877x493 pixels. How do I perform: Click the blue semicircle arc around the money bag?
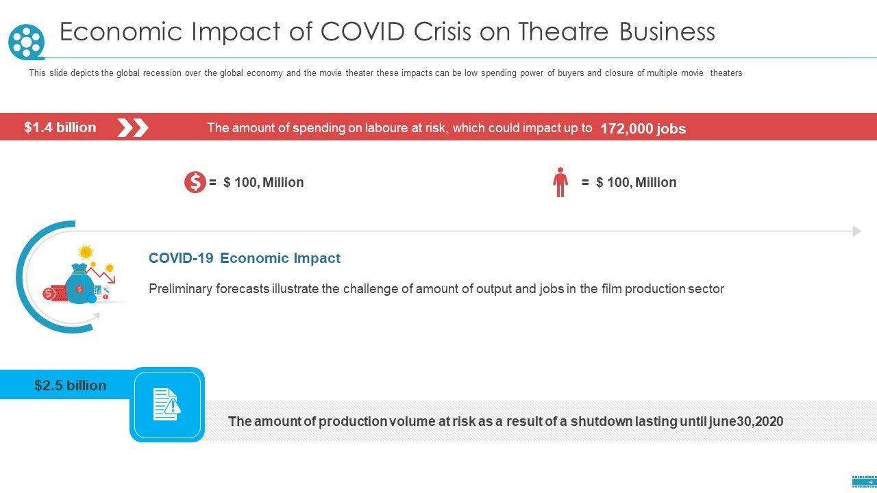[20, 276]
